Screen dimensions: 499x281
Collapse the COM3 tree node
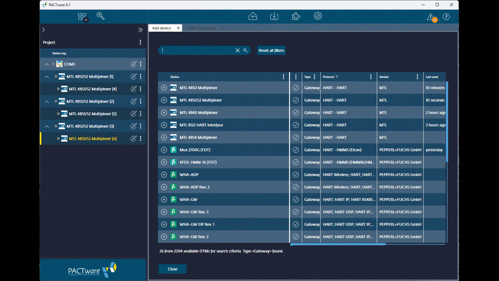click(x=47, y=64)
